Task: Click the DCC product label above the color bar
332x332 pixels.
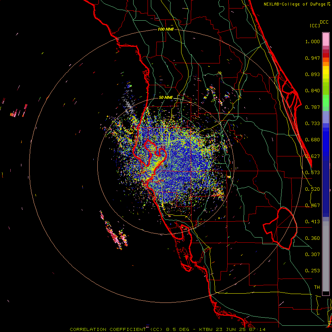Action: (324, 22)
